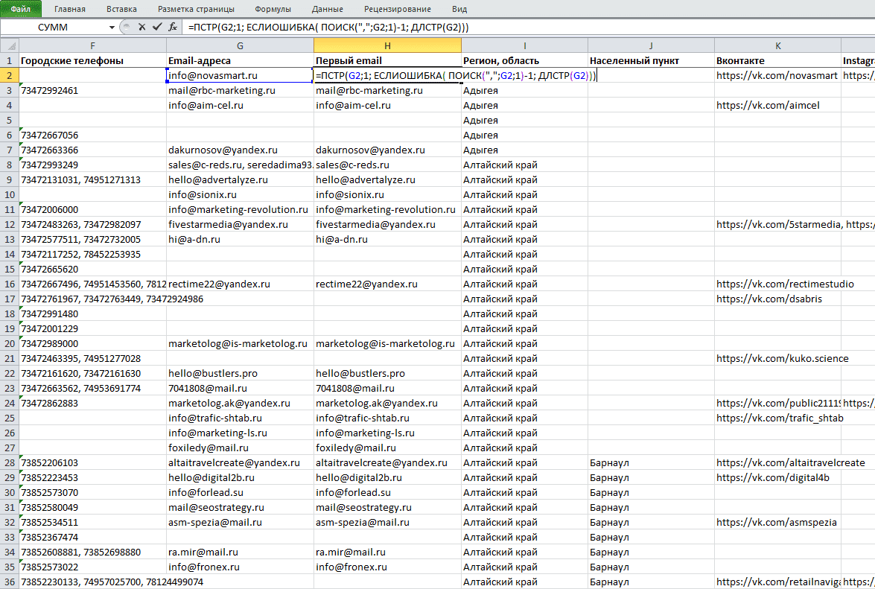The height and width of the screenshot is (589, 875).
Task: Click 7041808@mail.ru in Email-адреса column
Action: tap(240, 388)
